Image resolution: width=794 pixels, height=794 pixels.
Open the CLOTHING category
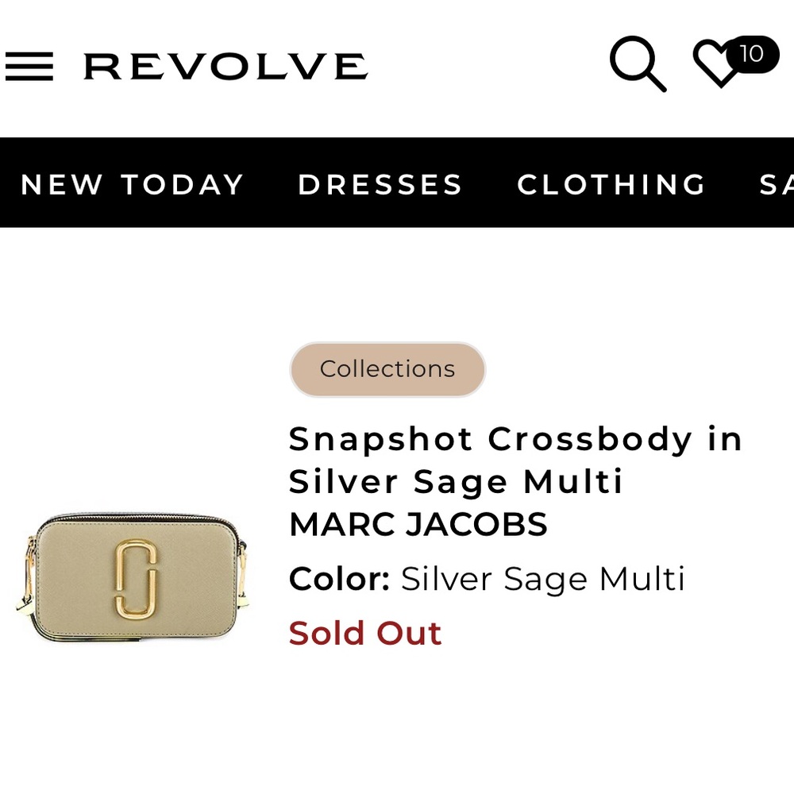pos(611,184)
